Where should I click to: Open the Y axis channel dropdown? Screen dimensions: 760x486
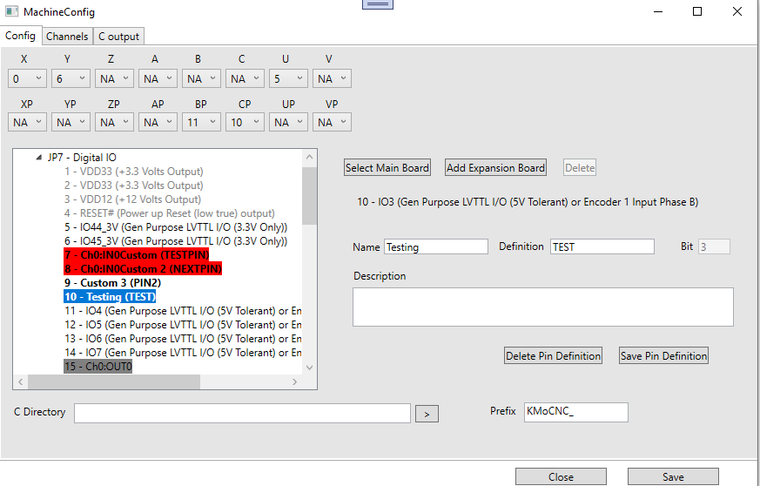71,79
